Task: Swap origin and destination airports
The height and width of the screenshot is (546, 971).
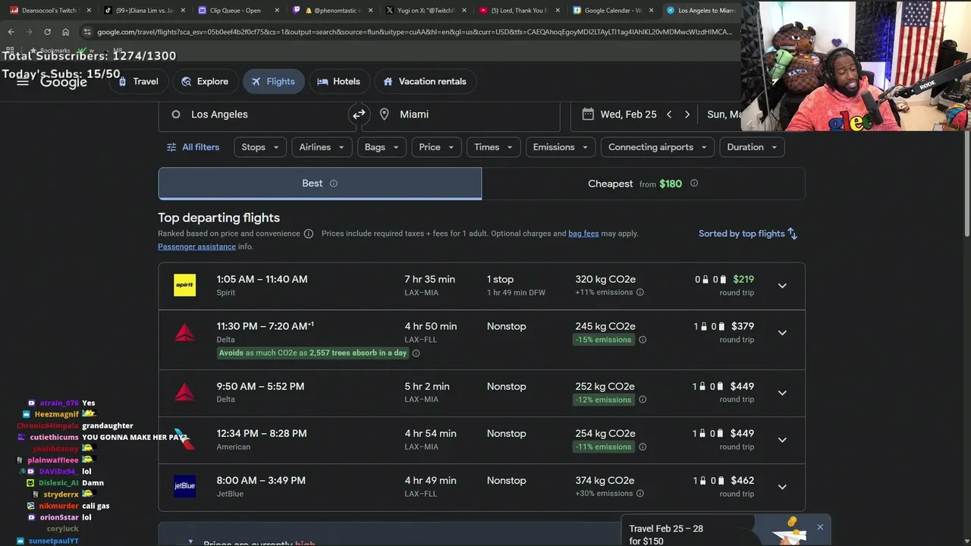Action: [359, 115]
